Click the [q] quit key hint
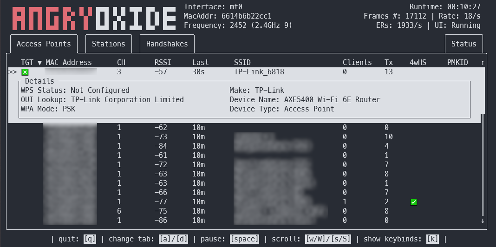 coord(90,239)
